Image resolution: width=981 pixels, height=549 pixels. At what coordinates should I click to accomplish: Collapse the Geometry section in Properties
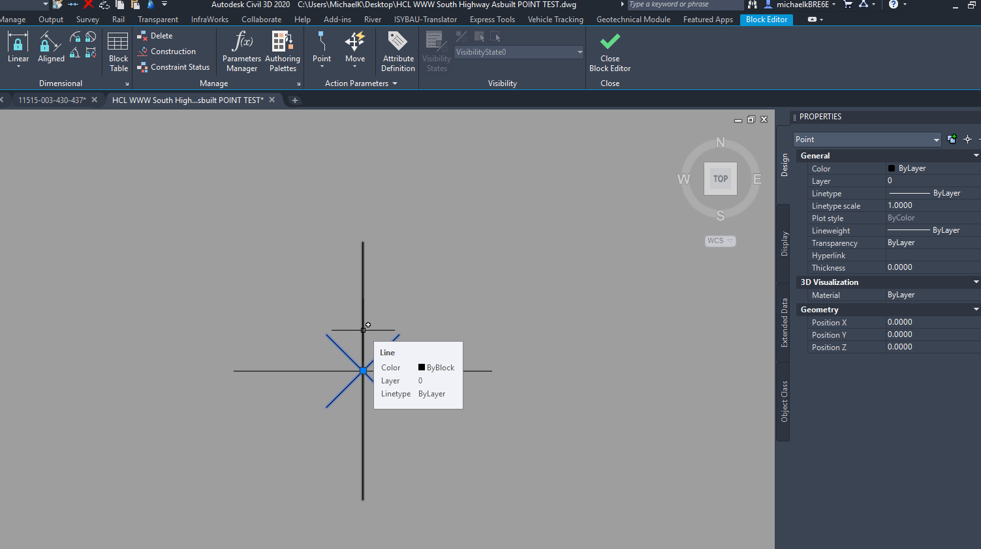976,309
